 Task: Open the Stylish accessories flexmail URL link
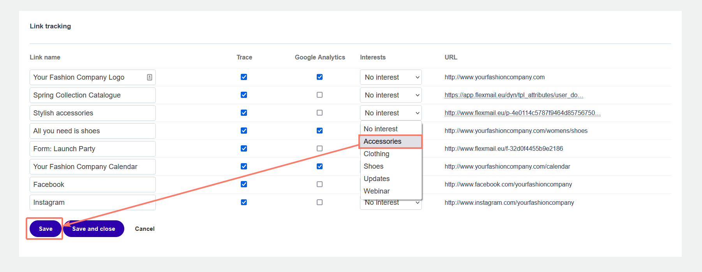pos(522,113)
